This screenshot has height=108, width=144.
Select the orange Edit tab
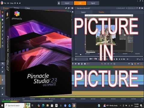pyautogui.click(x=80, y=3)
